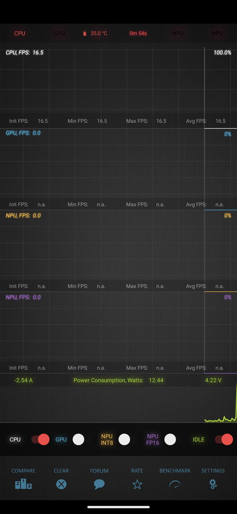The height and width of the screenshot is (514, 237).
Task: Enable the GPU toggle switch
Action: [78, 439]
